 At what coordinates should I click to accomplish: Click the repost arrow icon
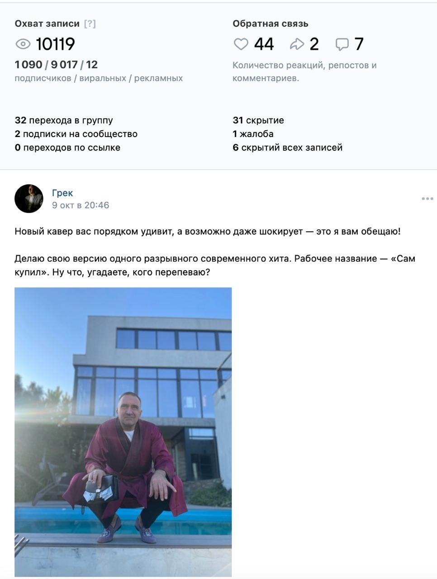[297, 44]
